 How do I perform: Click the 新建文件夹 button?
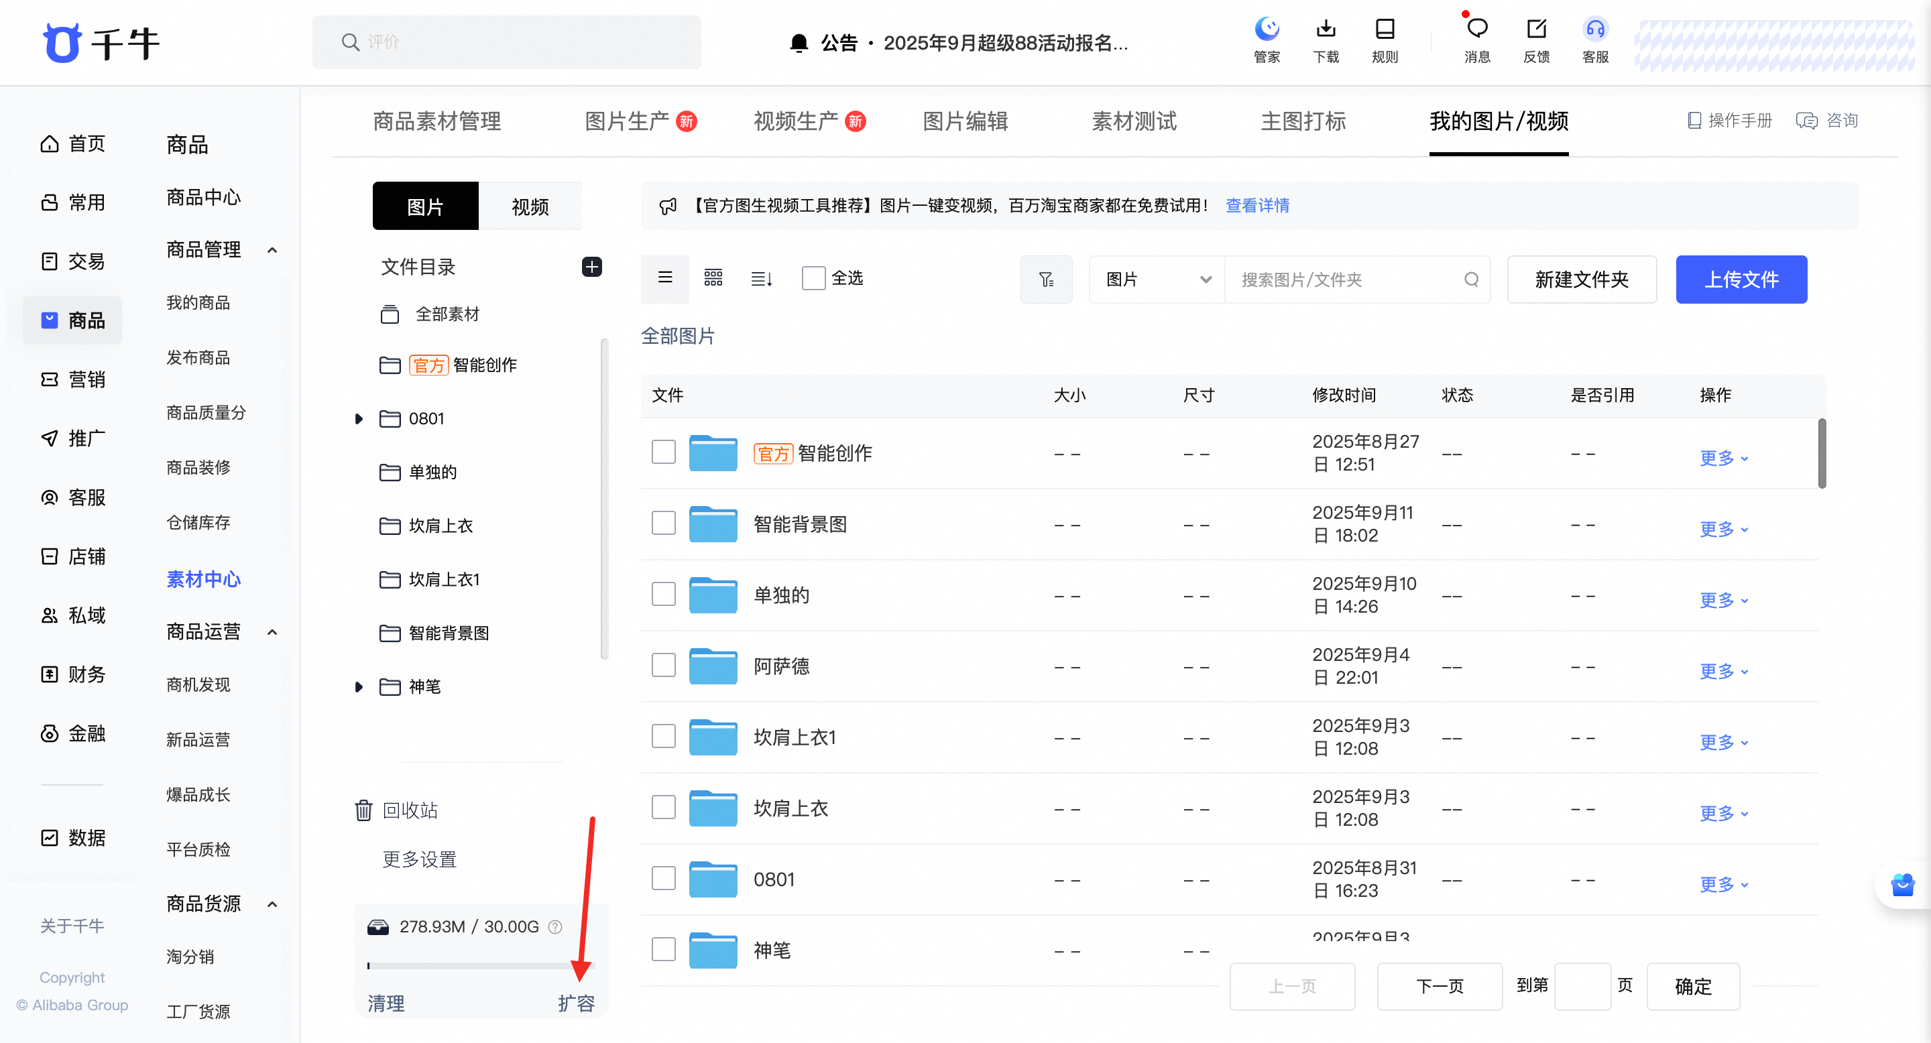coord(1582,280)
